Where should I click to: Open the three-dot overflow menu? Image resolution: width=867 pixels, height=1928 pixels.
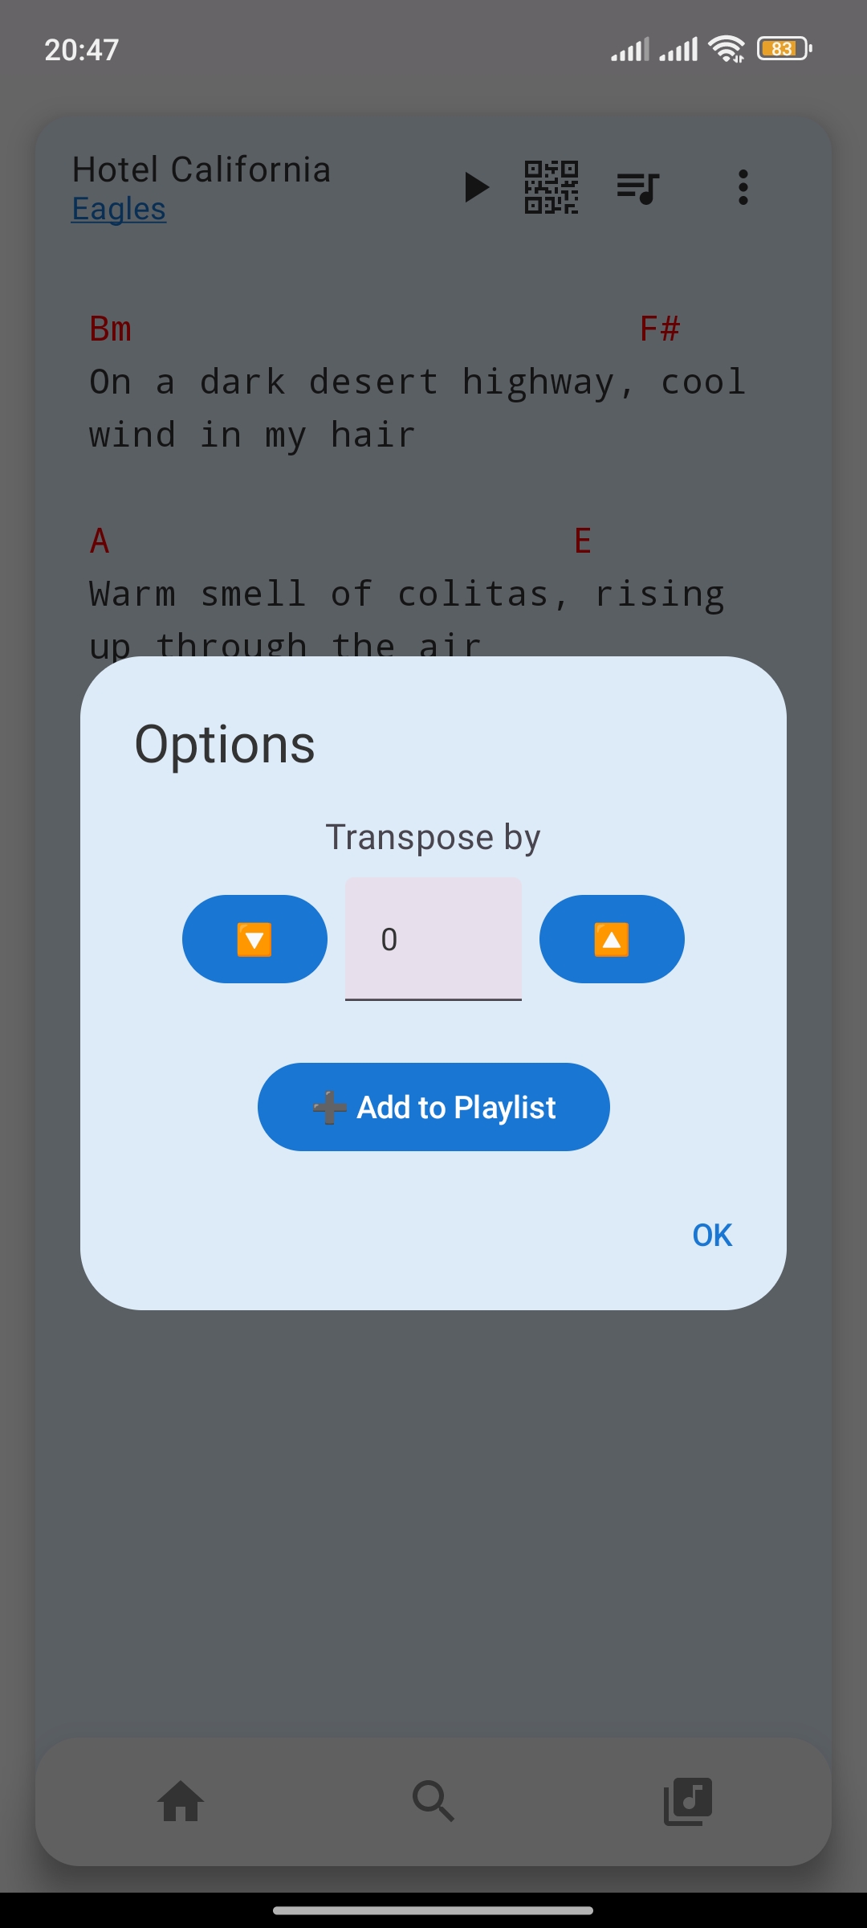click(743, 187)
